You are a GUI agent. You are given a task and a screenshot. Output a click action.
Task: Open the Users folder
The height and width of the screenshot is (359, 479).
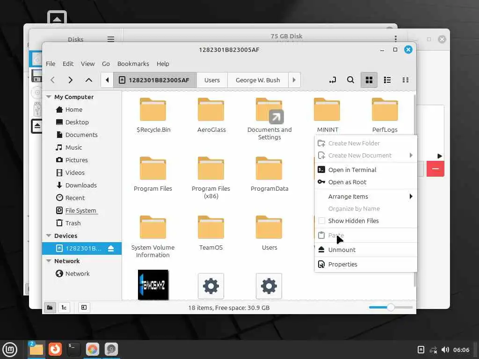(x=269, y=233)
